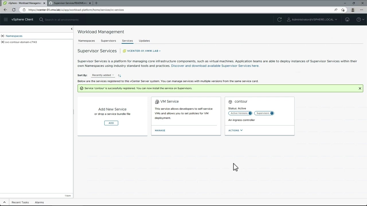Click the '1 item' count in sidebar
The image size is (367, 206).
68,196
